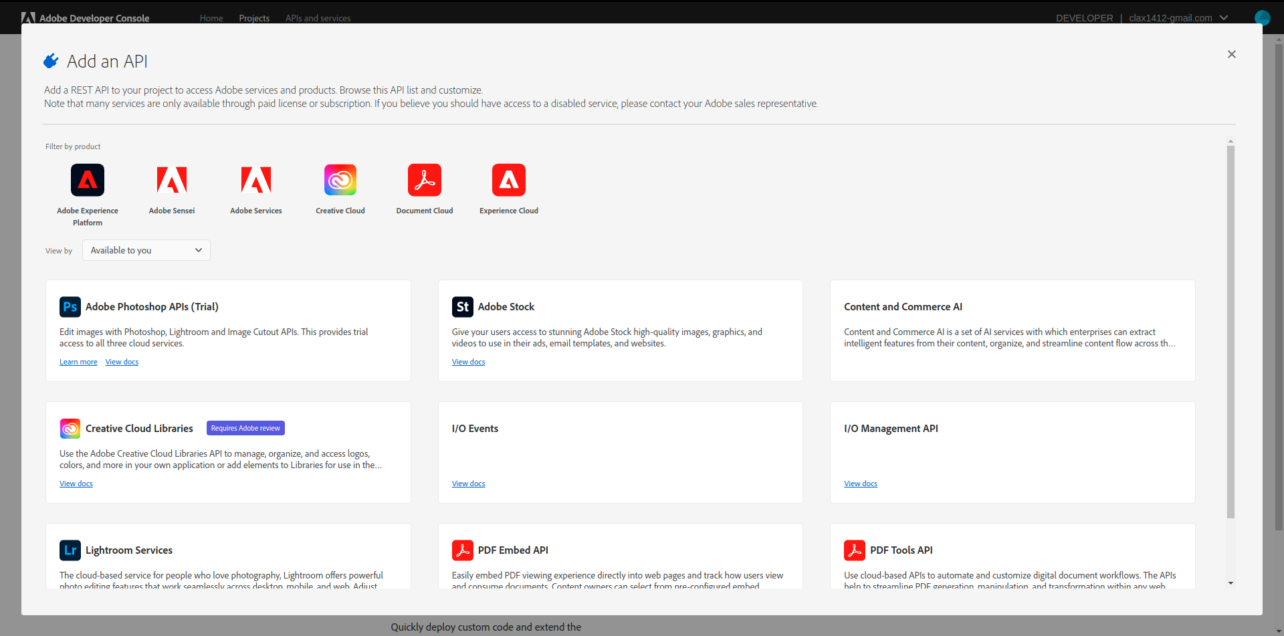1284x636 pixels.
Task: Click the DEVELOPER role label
Action: [x=1085, y=18]
